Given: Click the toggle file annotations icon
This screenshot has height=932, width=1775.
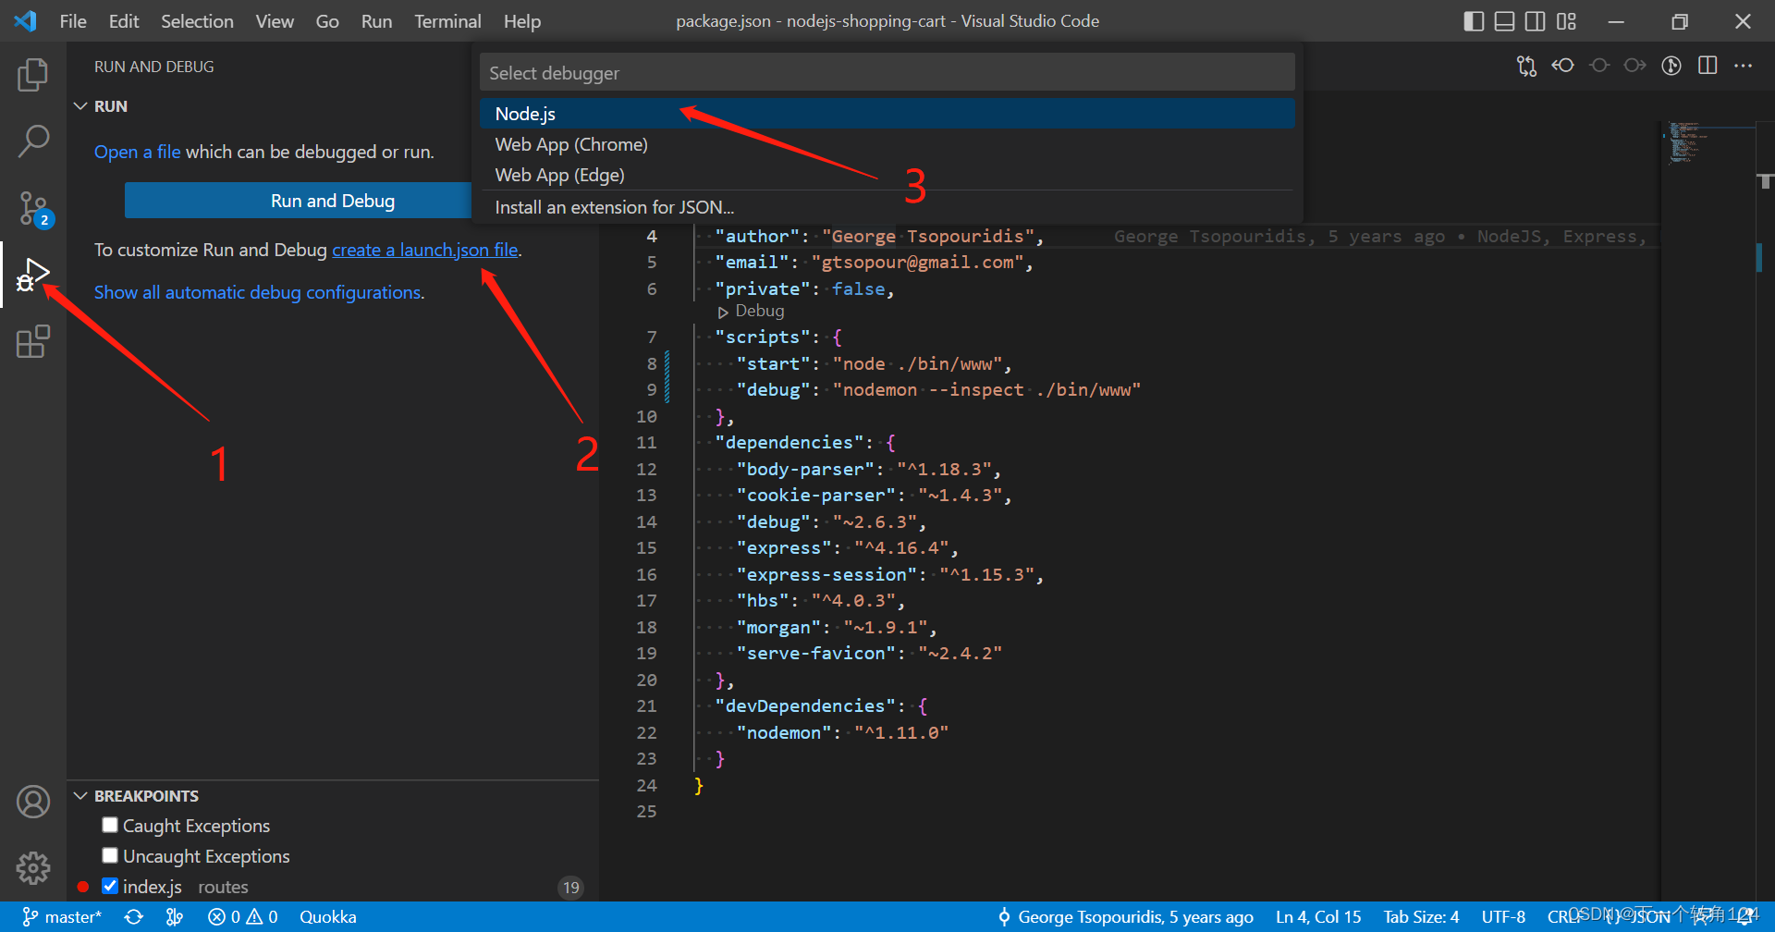Looking at the screenshot, I should (1671, 66).
